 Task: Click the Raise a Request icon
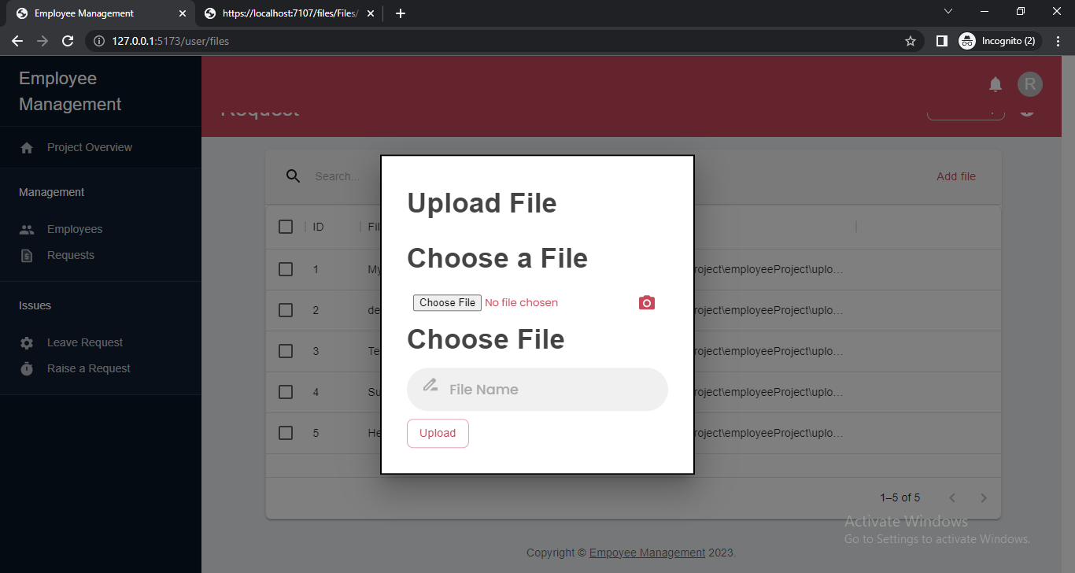(x=27, y=368)
